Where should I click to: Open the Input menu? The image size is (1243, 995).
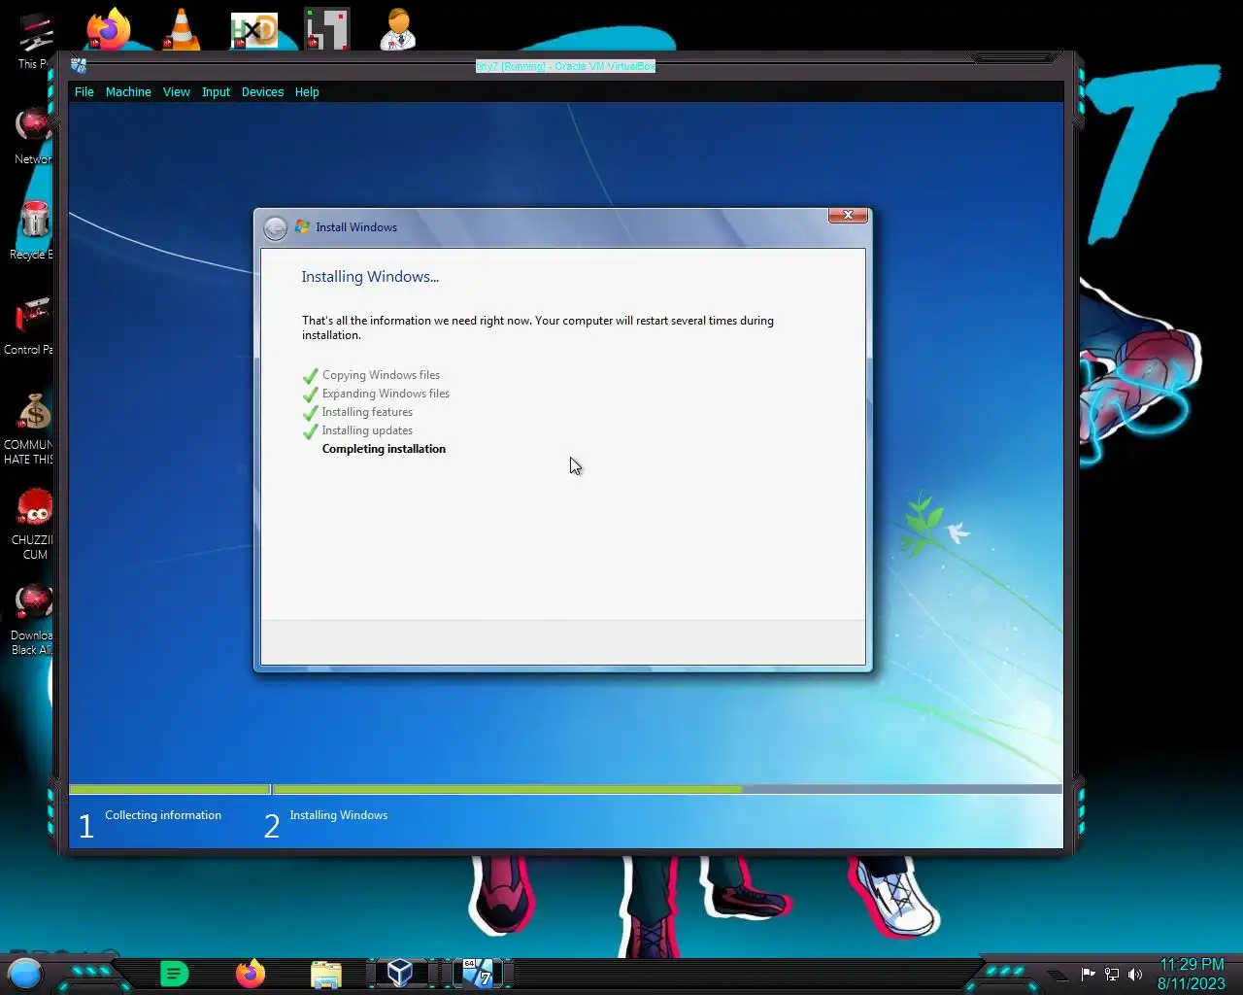coord(216,92)
